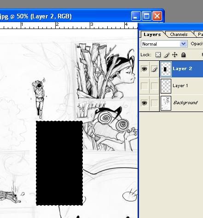Select the Background layer by name
Image resolution: width=203 pixels, height=218 pixels.
click(x=185, y=103)
